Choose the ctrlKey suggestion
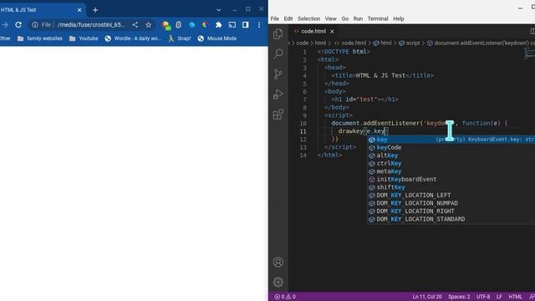The height and width of the screenshot is (301, 535). (451, 163)
